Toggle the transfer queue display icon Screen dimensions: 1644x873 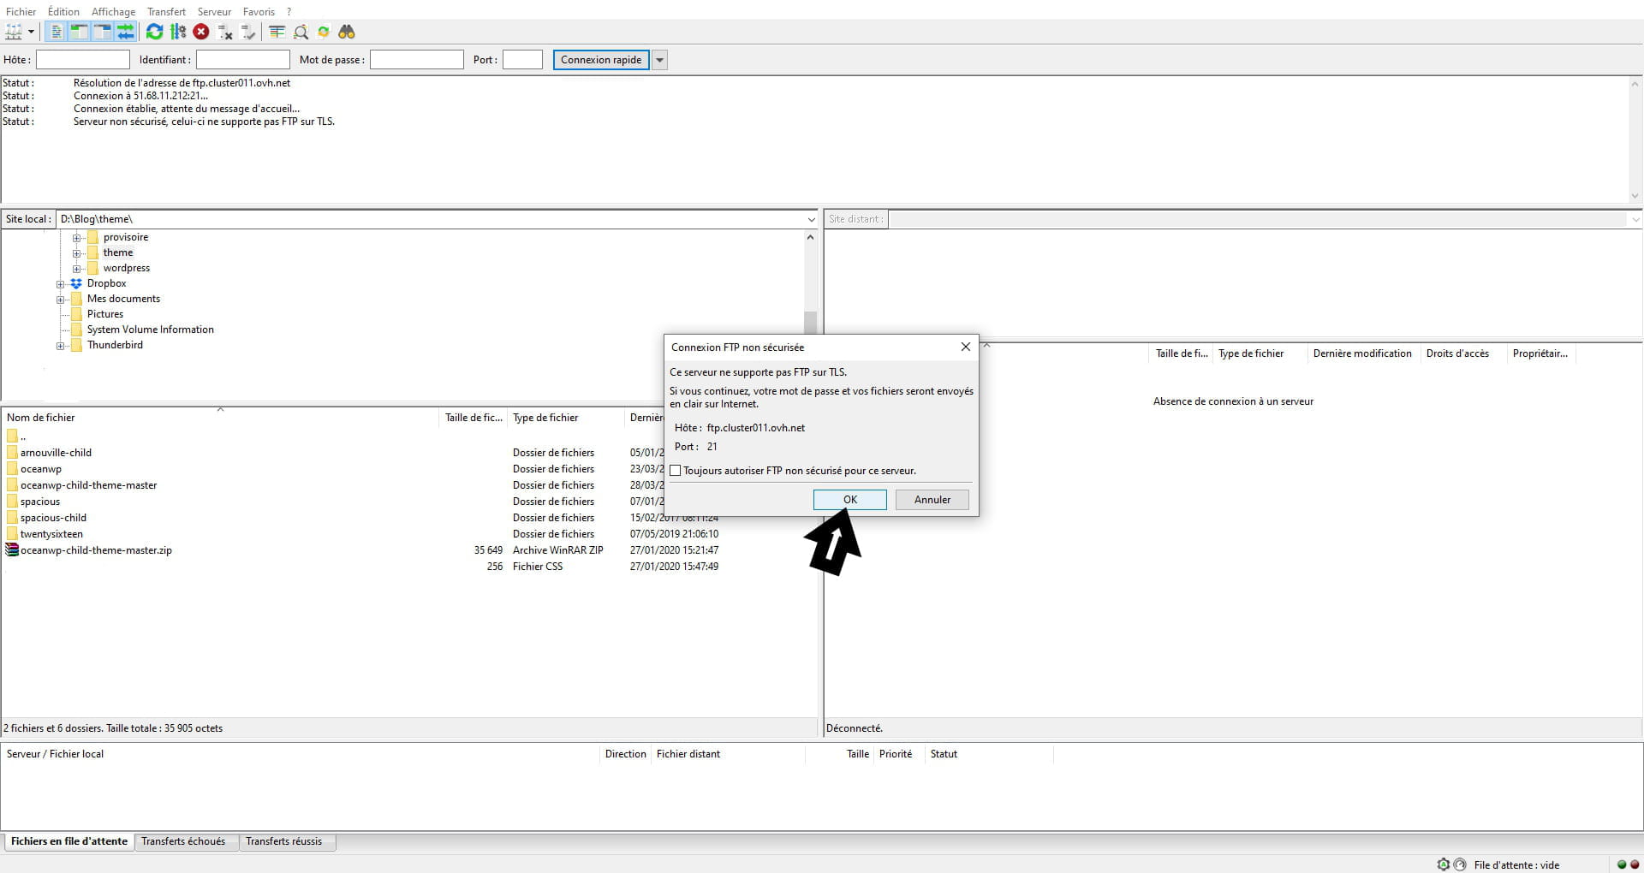point(126,32)
